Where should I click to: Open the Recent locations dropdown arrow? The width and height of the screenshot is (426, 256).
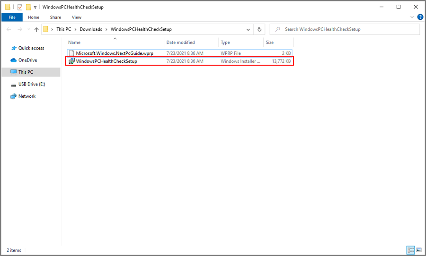tap(28, 29)
